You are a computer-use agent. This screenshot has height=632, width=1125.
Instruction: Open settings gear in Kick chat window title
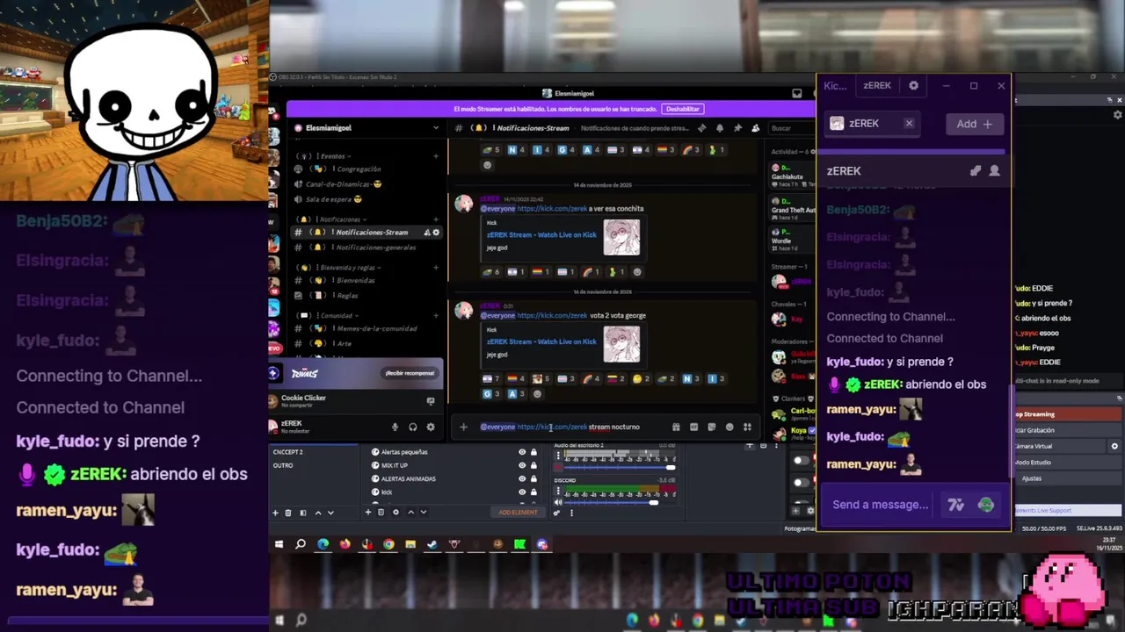pos(913,86)
